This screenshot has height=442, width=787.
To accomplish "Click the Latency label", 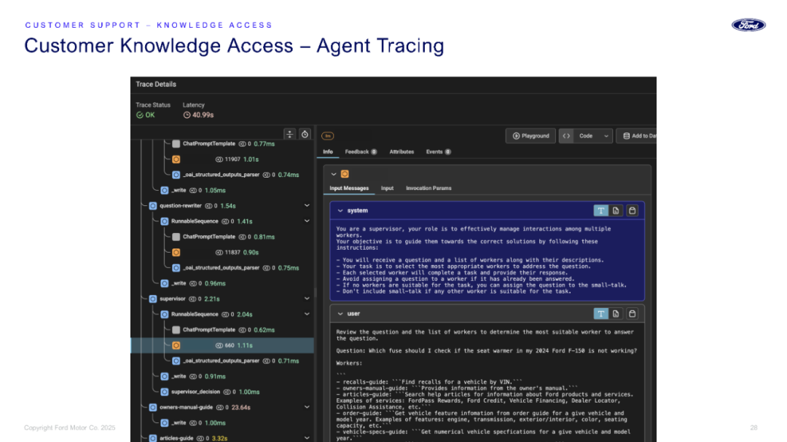I will [193, 106].
